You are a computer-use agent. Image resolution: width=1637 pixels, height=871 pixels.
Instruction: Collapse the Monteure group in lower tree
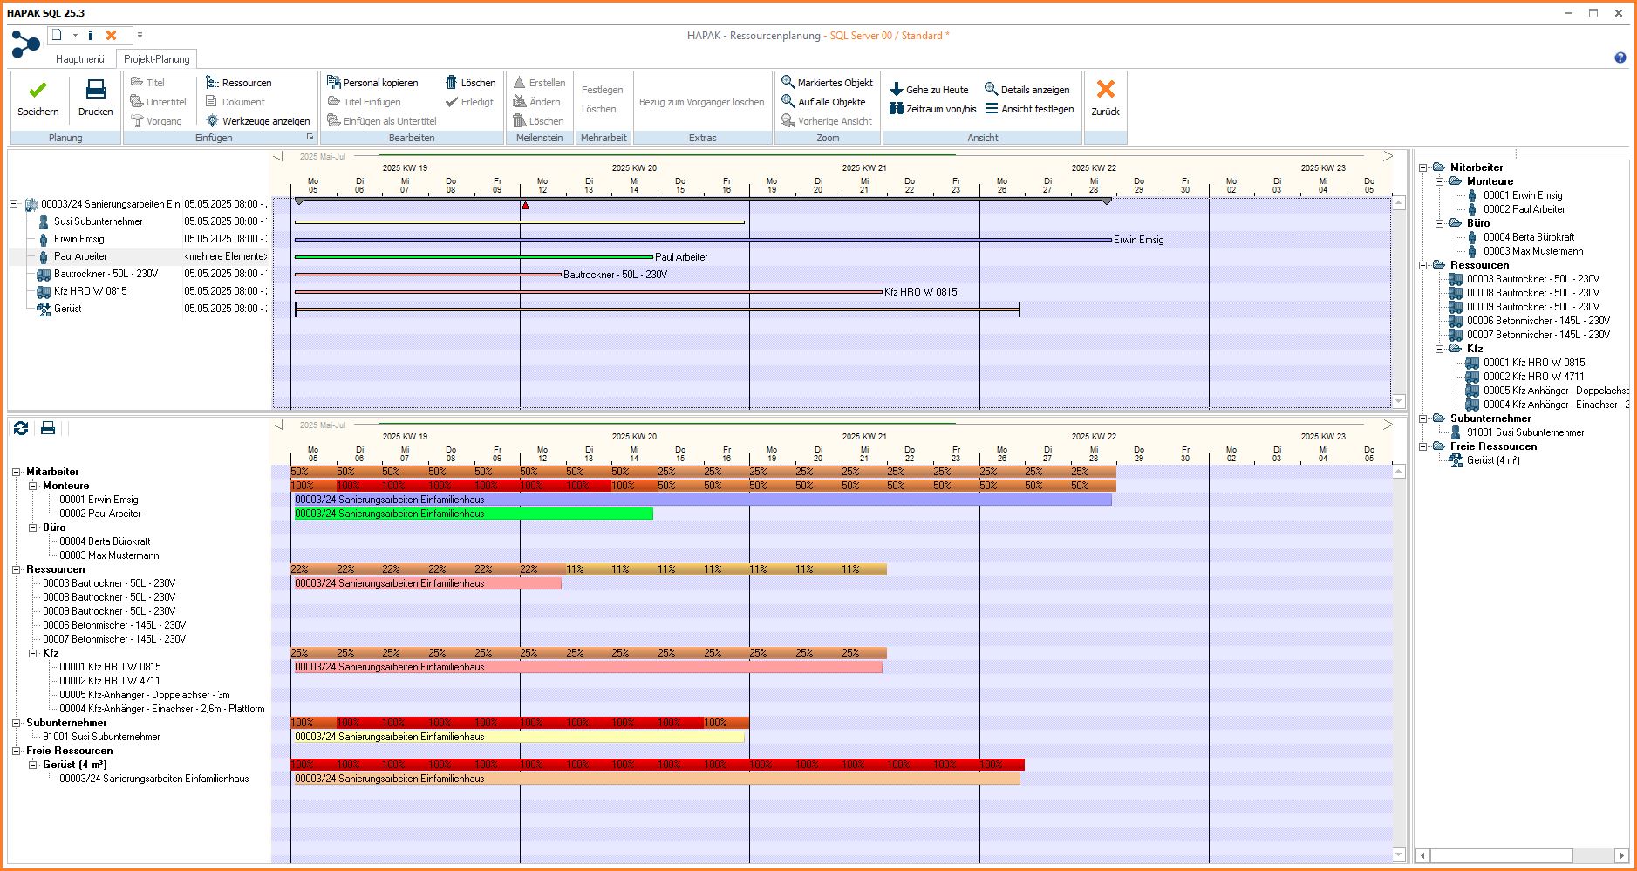tap(33, 486)
